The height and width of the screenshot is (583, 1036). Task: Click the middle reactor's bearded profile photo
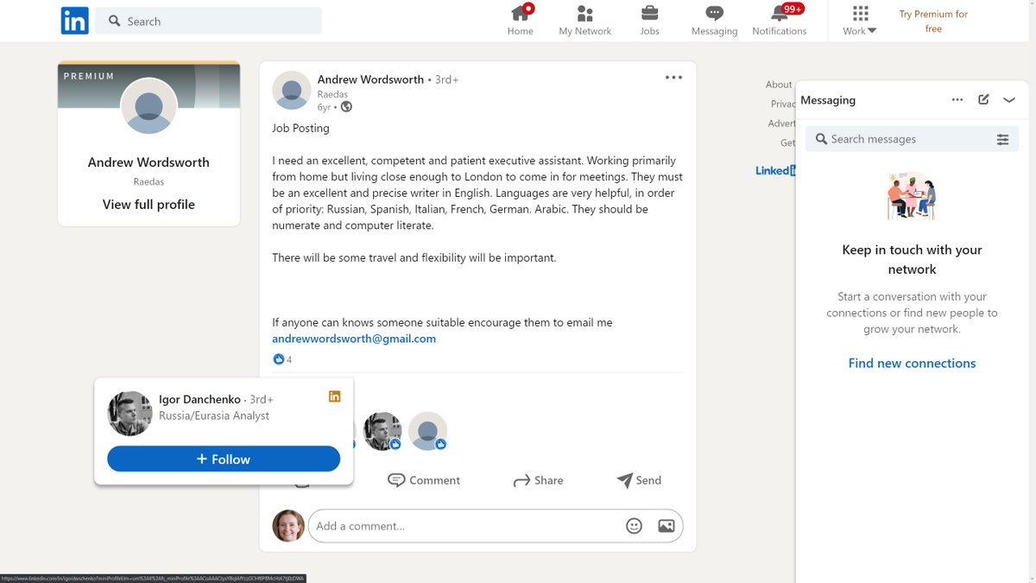382,432
